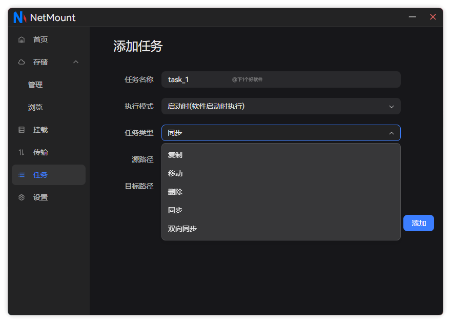Choose 删除 from the task type list
Screen dimensions: 451x323
coord(281,192)
